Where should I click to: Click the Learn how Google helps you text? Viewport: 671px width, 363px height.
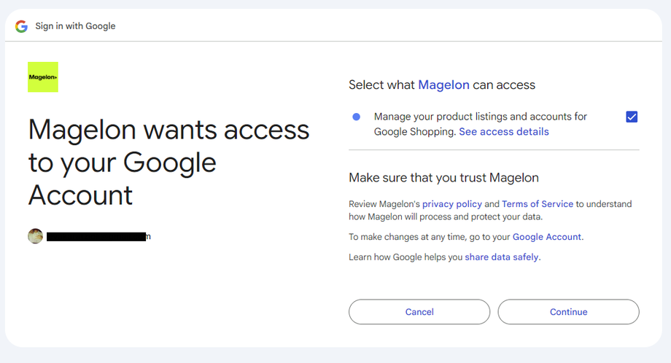click(406, 257)
